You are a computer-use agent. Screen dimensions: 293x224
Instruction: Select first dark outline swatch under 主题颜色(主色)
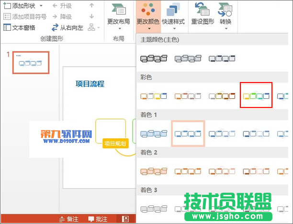154,59
